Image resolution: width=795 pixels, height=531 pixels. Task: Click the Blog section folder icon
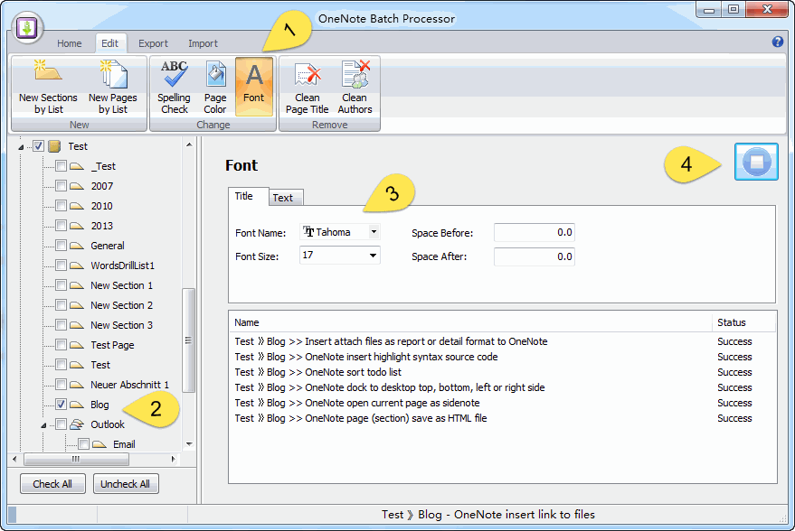coord(77,405)
